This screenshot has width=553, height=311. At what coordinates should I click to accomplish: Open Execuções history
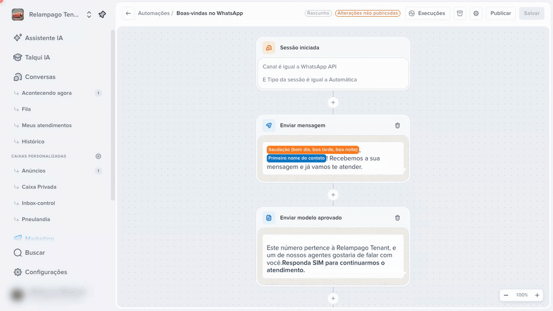click(x=427, y=13)
